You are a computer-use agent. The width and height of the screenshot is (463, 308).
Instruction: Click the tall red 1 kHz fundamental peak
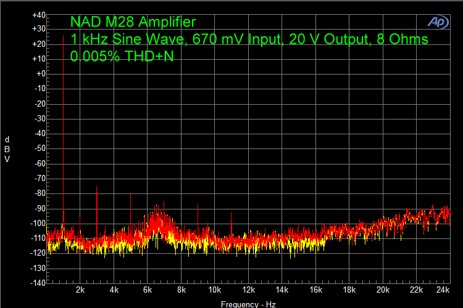64,123
